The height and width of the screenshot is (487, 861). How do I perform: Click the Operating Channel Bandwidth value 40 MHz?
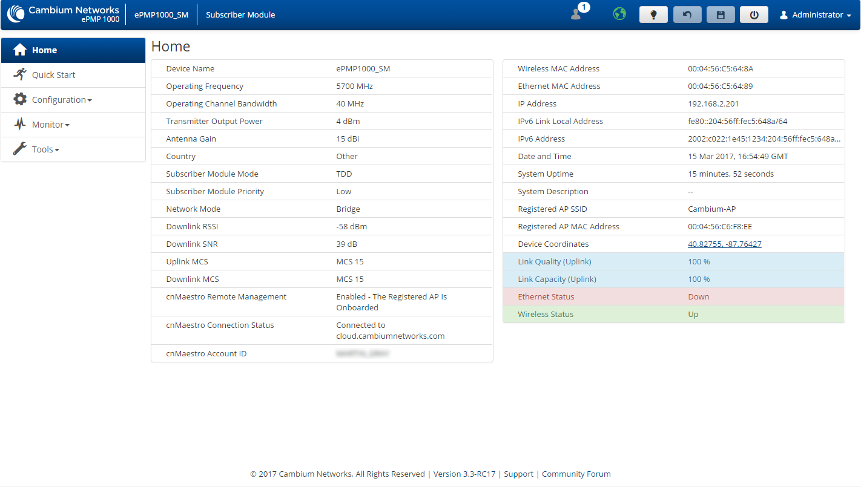point(350,103)
